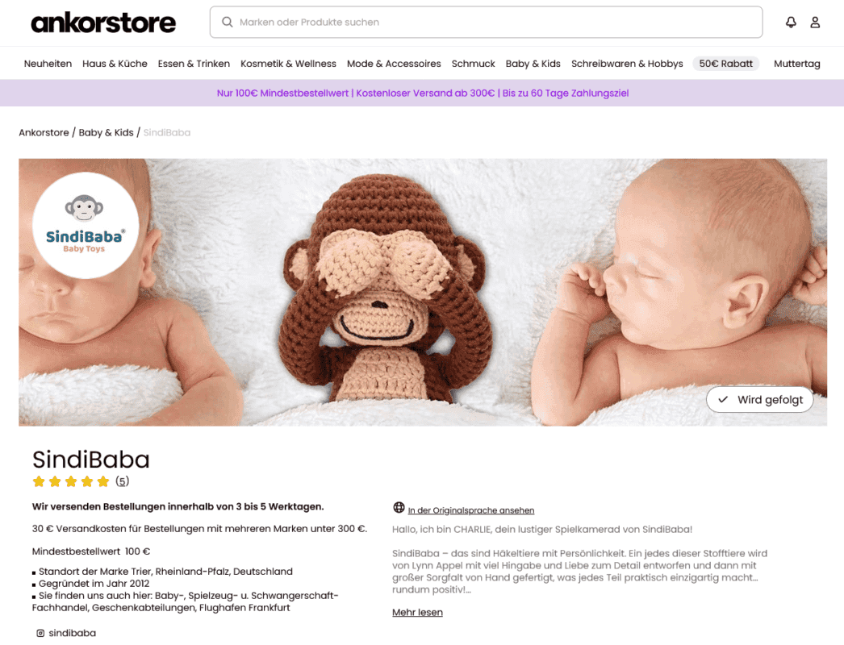The height and width of the screenshot is (645, 844).
Task: Click the Ankorstore breadcrumb link
Action: pyautogui.click(x=44, y=132)
